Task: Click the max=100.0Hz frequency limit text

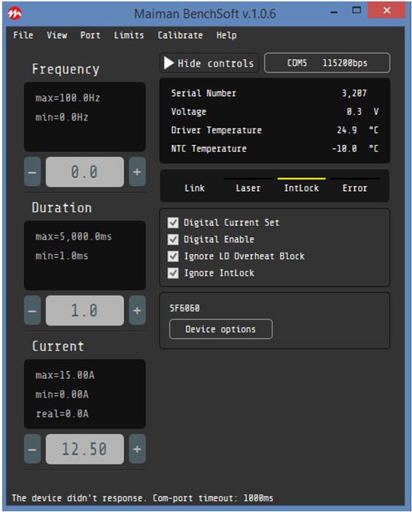Action: point(67,98)
